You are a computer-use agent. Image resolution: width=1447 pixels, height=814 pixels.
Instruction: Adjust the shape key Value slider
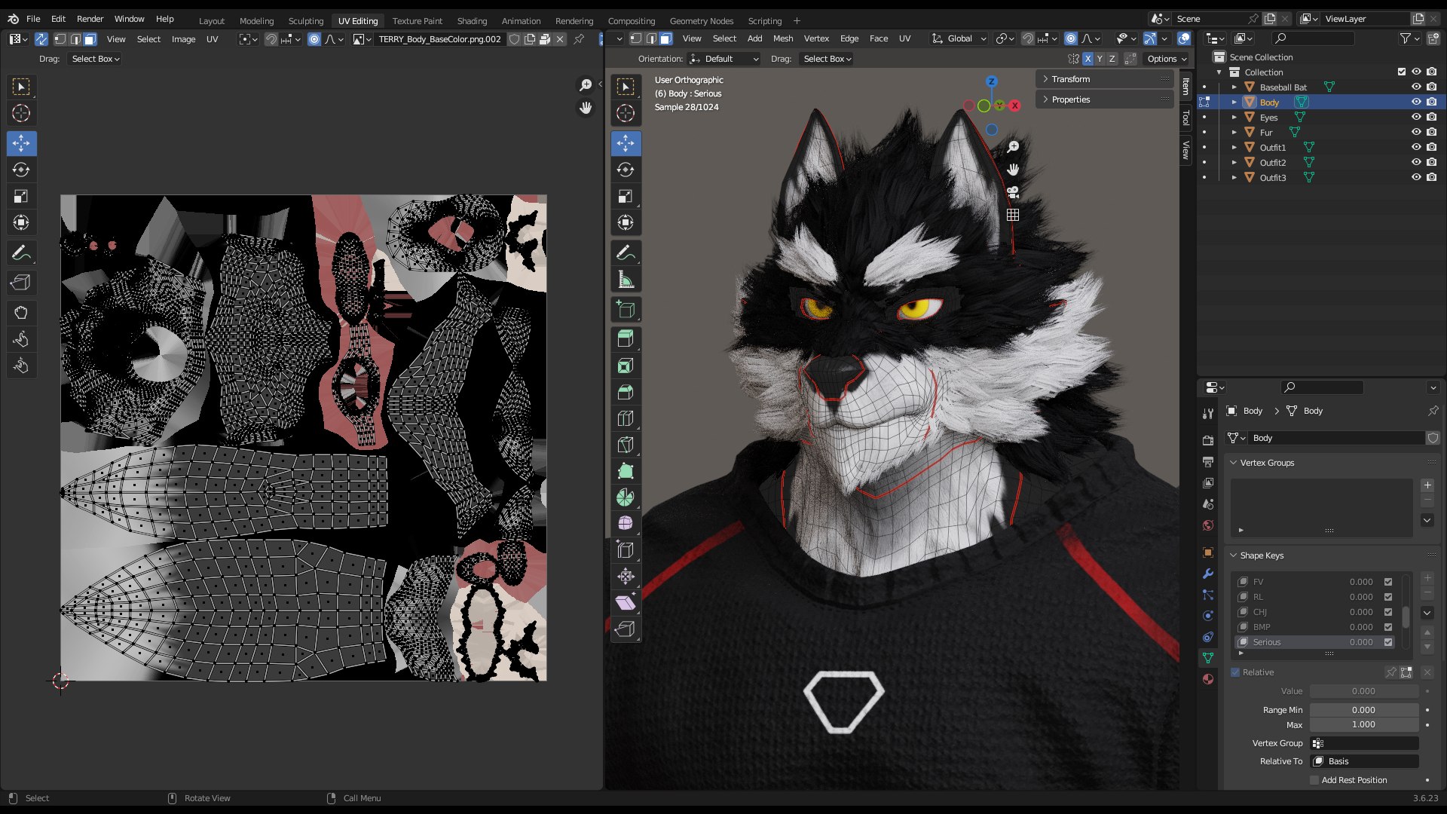pyautogui.click(x=1364, y=691)
